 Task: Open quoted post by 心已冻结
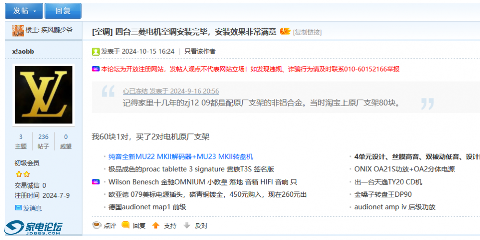click(x=170, y=91)
